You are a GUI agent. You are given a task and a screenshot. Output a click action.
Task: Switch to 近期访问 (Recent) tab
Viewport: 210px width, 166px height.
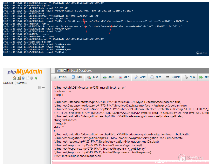pos(8,83)
